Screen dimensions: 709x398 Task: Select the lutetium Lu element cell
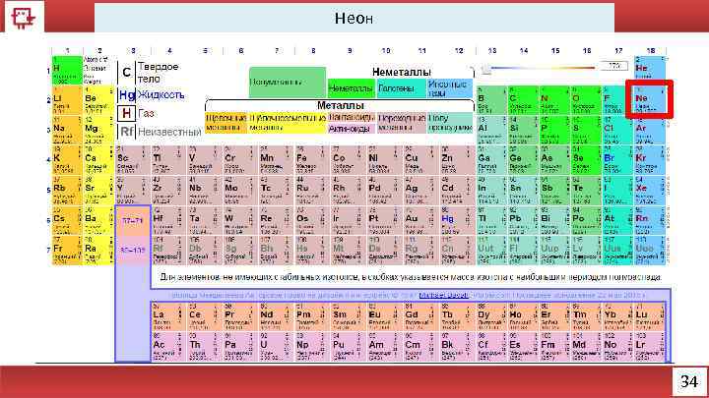point(650,316)
